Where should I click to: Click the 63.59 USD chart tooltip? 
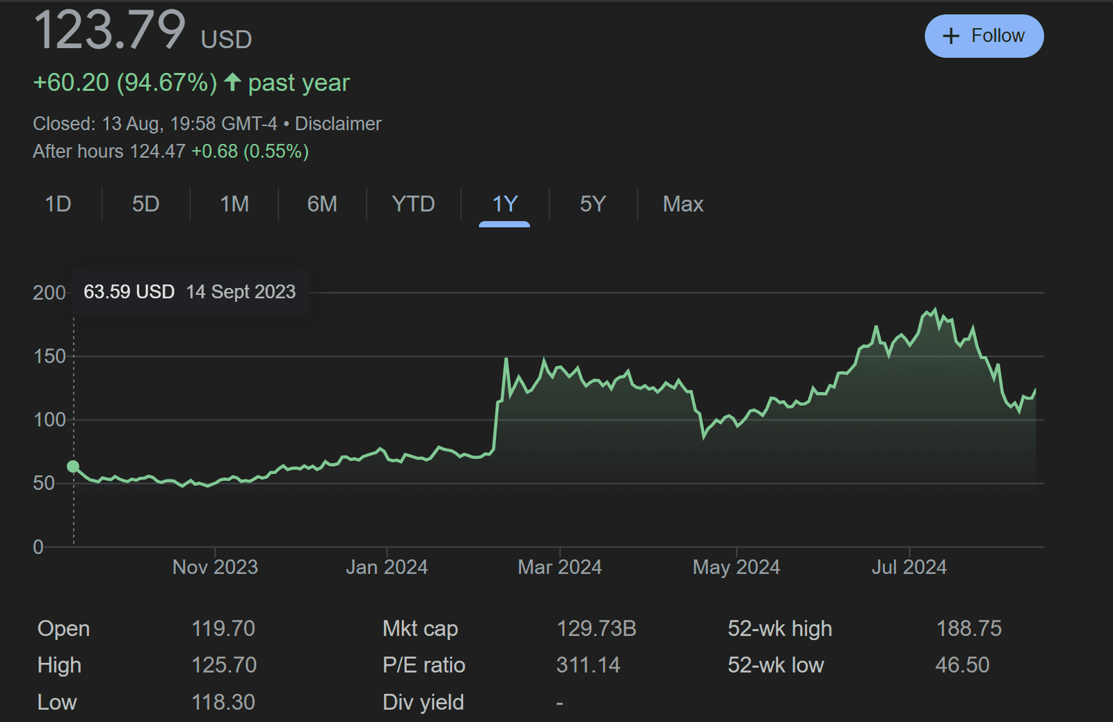click(x=189, y=292)
